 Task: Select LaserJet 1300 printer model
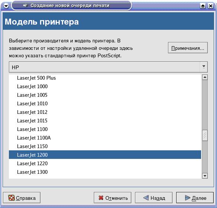pyautogui.click(x=105, y=172)
